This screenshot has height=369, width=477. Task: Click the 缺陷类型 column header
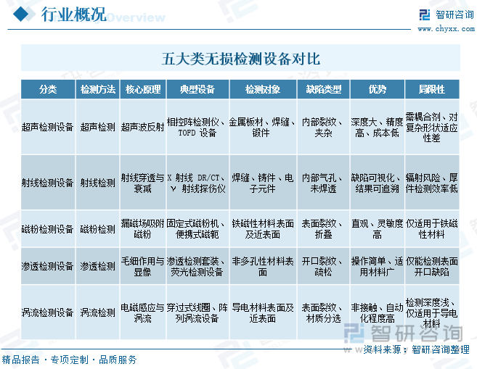pos(323,89)
